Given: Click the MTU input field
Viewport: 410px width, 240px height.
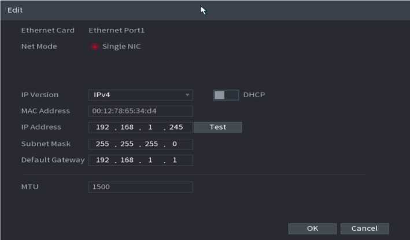Looking at the screenshot, I should coord(141,187).
